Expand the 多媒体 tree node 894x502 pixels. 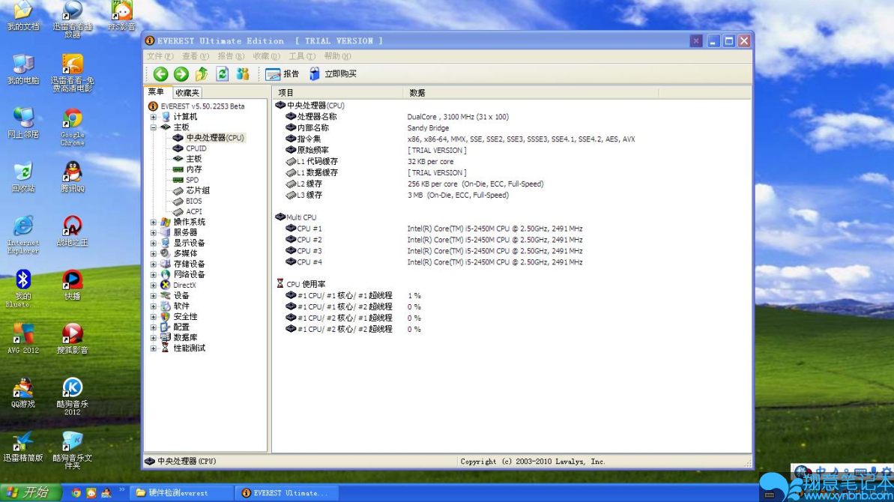tap(154, 253)
